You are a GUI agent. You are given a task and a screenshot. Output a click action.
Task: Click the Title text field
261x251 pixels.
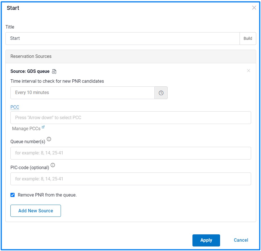click(122, 38)
